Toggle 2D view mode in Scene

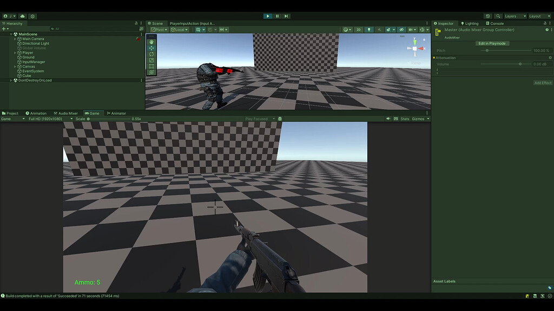[x=359, y=30]
